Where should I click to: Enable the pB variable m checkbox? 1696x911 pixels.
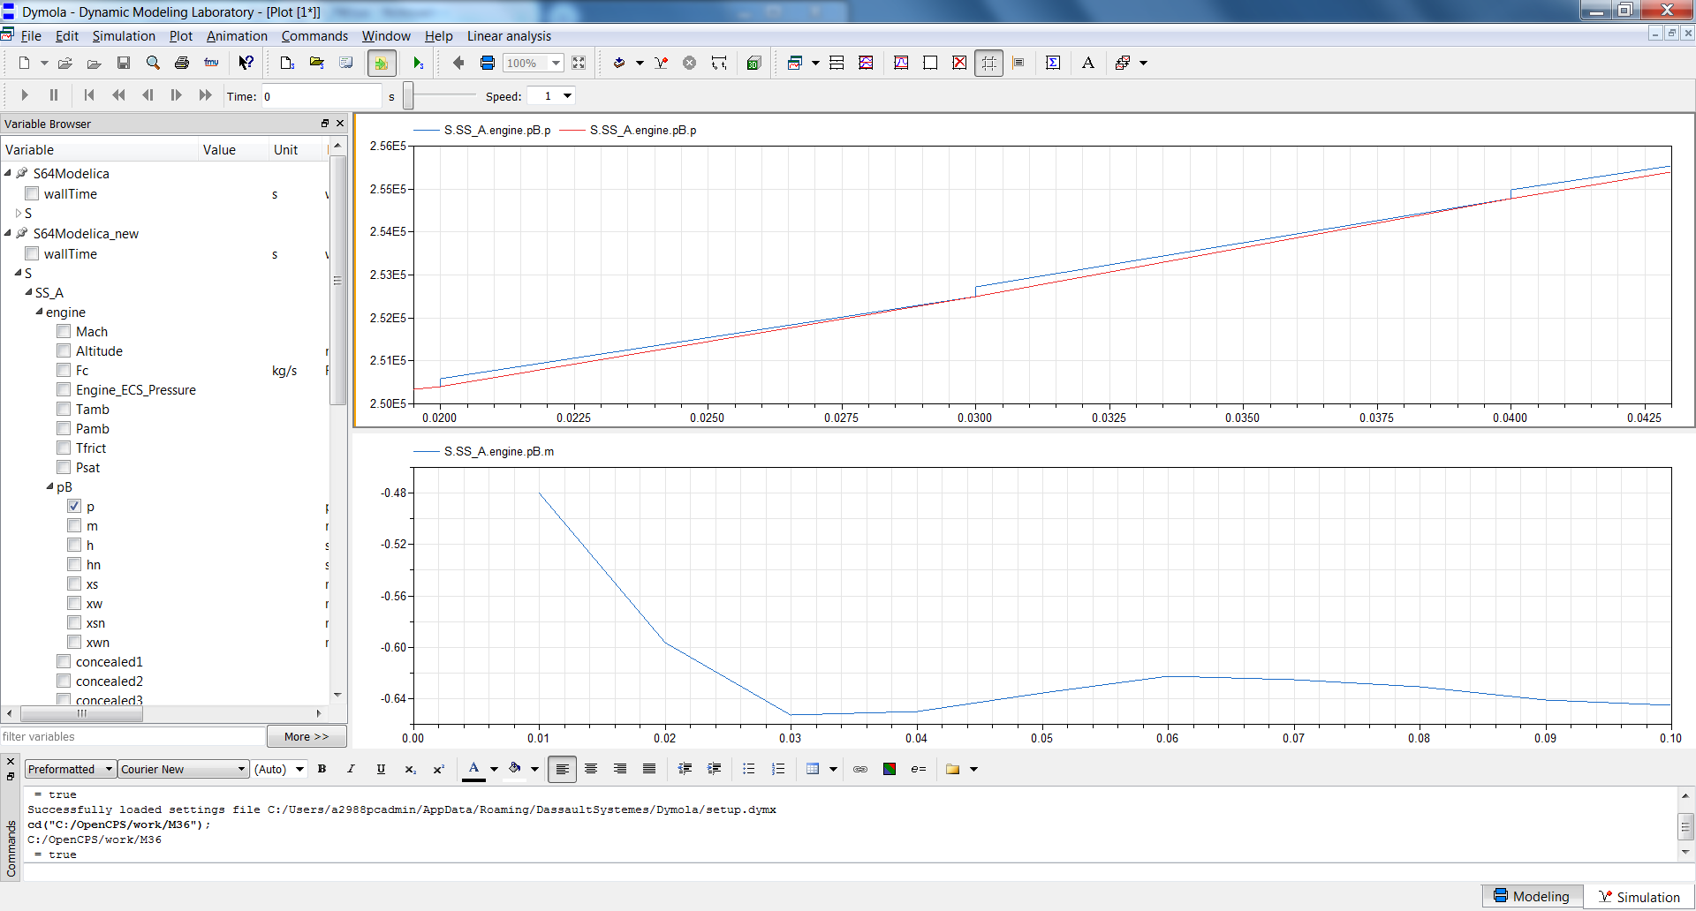pyautogui.click(x=75, y=525)
